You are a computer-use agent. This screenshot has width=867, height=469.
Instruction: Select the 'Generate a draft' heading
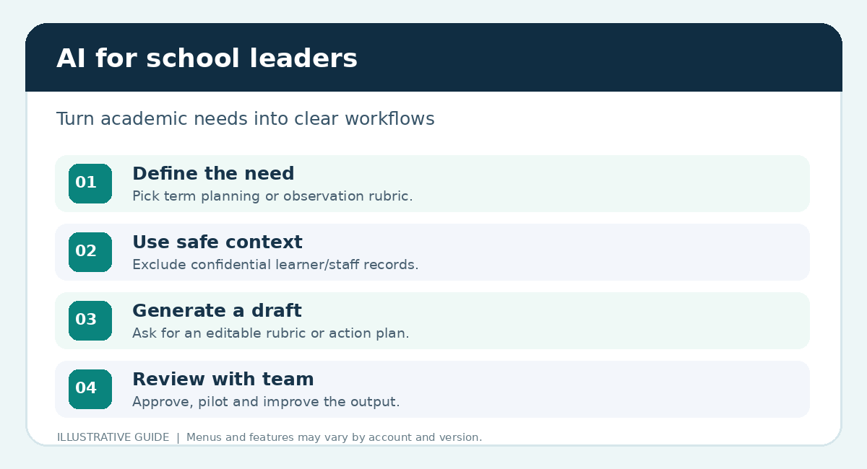tap(217, 311)
